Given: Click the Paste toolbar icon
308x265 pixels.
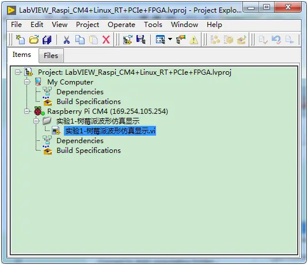Looking at the screenshot, I should (x=93, y=40).
